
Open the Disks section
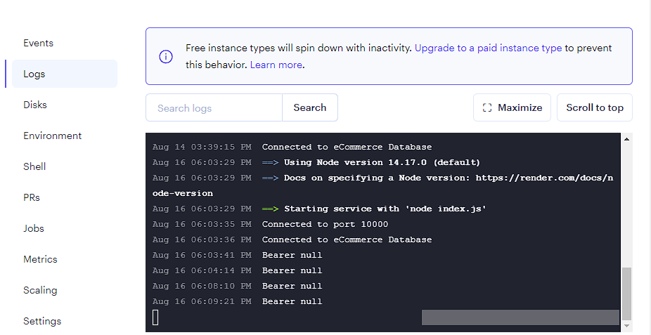pos(35,105)
